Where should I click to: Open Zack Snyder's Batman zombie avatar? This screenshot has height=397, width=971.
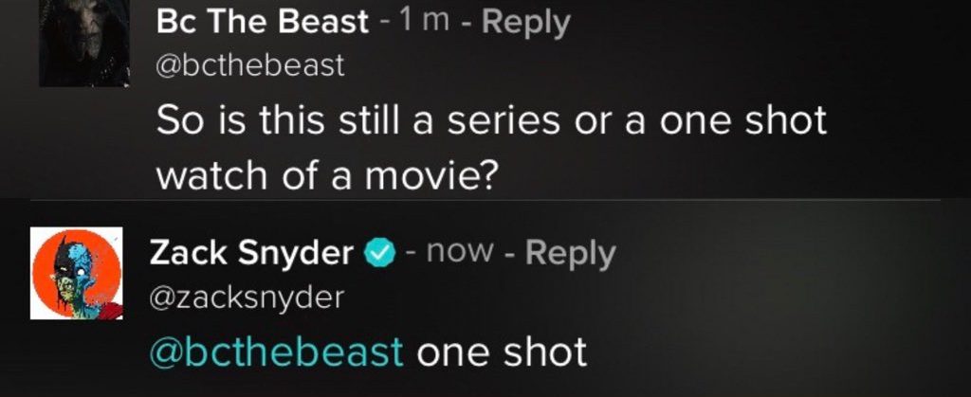pyautogui.click(x=77, y=273)
